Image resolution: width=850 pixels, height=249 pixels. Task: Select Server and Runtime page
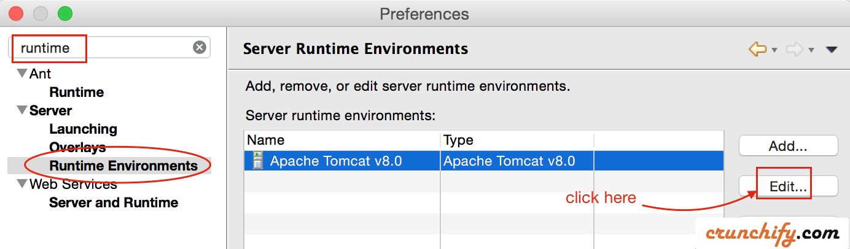tap(114, 202)
